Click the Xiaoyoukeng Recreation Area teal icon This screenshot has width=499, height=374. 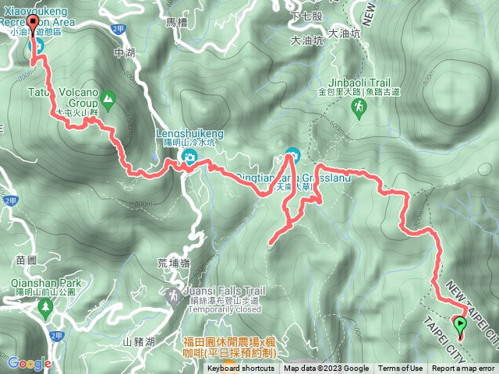(x=36, y=46)
